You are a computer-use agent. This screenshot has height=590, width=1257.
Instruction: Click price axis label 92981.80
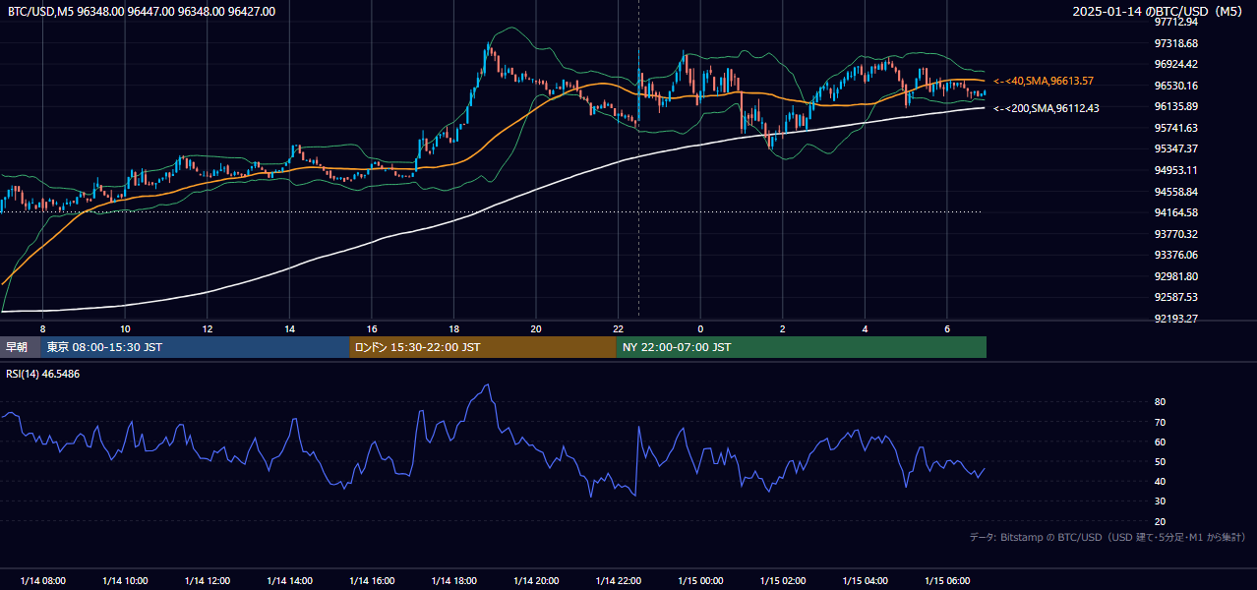pyautogui.click(x=1176, y=276)
